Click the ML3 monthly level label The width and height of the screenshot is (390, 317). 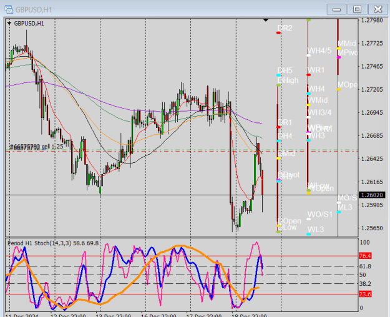point(345,207)
